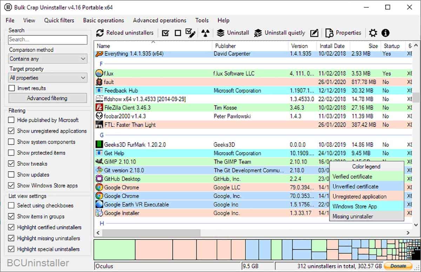Select the check-all items icon
The width and height of the screenshot is (421, 272).
165,32
